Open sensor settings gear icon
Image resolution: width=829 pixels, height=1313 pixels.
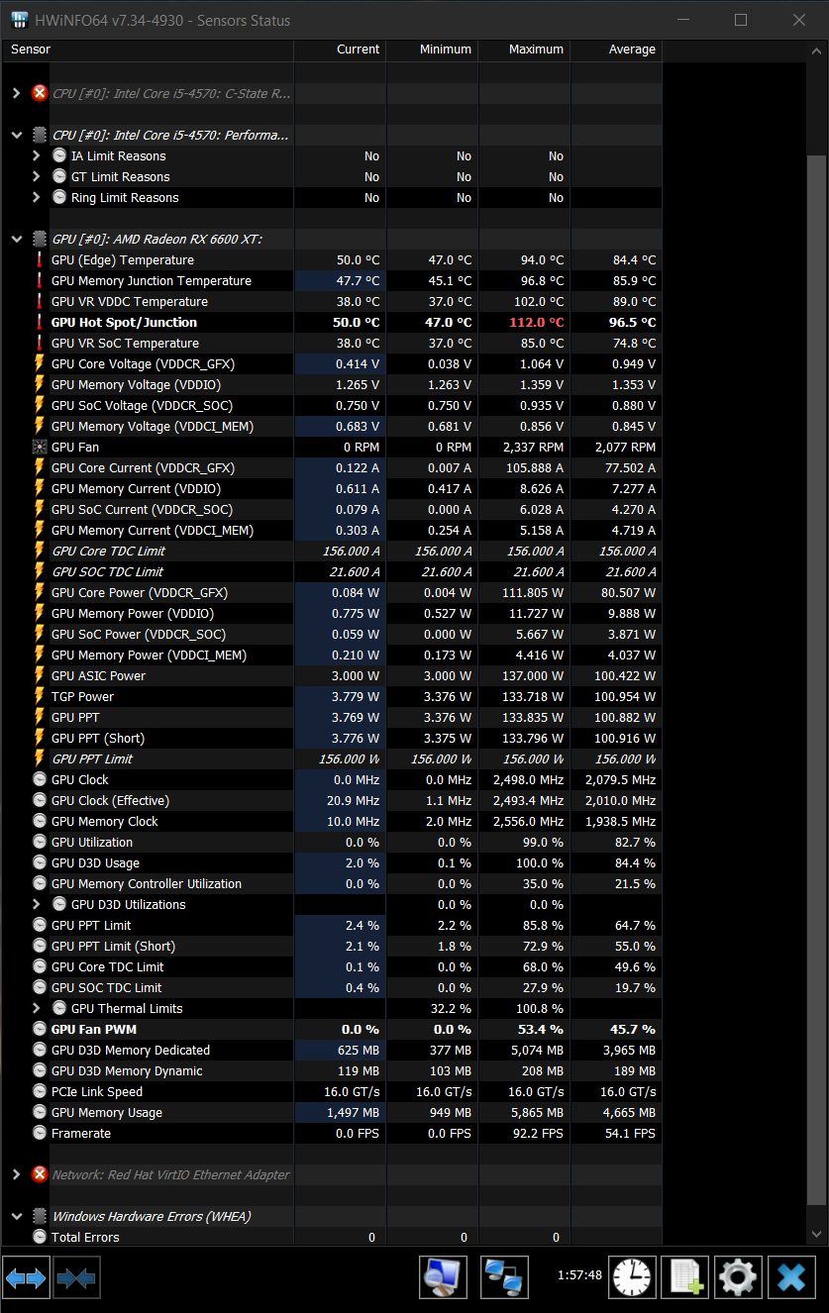point(739,1278)
